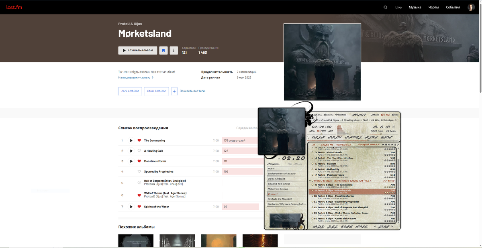Open the Last.fm search icon

pos(386,7)
